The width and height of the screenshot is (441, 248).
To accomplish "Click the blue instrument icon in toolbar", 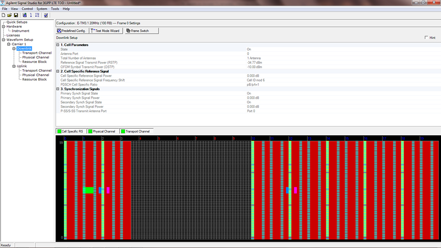I will point(25,15).
